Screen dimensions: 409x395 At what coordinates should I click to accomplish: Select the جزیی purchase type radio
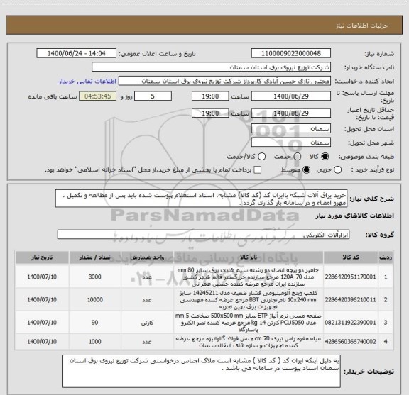(338, 170)
